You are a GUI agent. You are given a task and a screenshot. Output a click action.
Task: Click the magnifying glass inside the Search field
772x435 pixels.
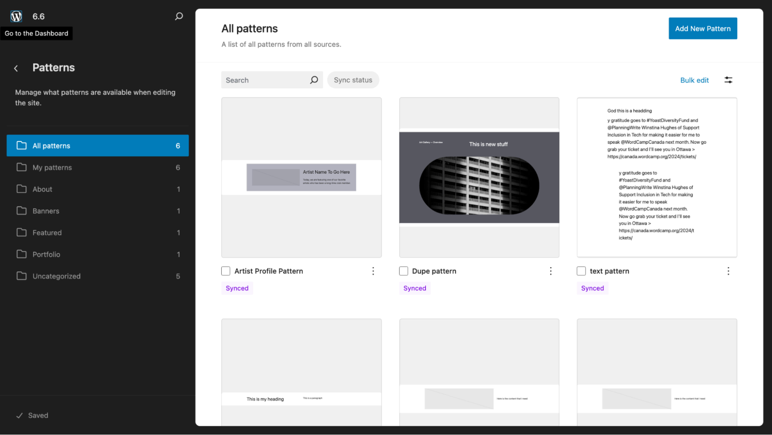click(314, 80)
